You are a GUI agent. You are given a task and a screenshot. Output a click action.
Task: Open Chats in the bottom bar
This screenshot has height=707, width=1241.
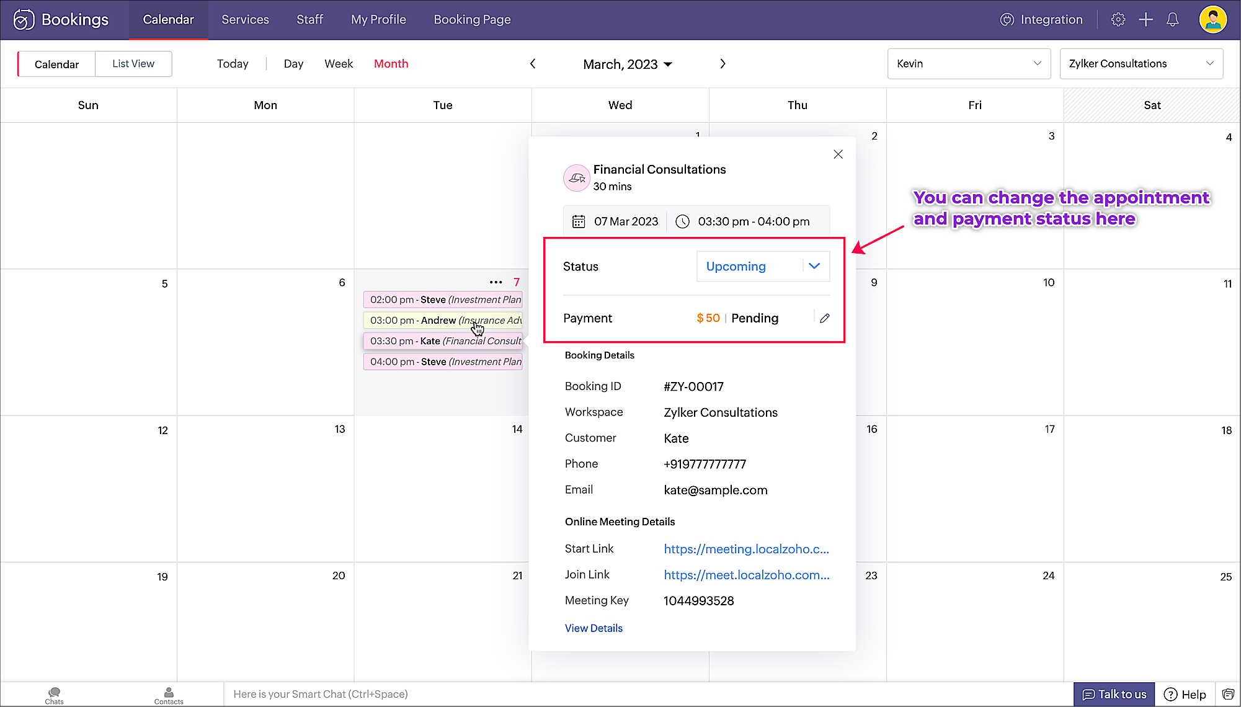click(54, 695)
